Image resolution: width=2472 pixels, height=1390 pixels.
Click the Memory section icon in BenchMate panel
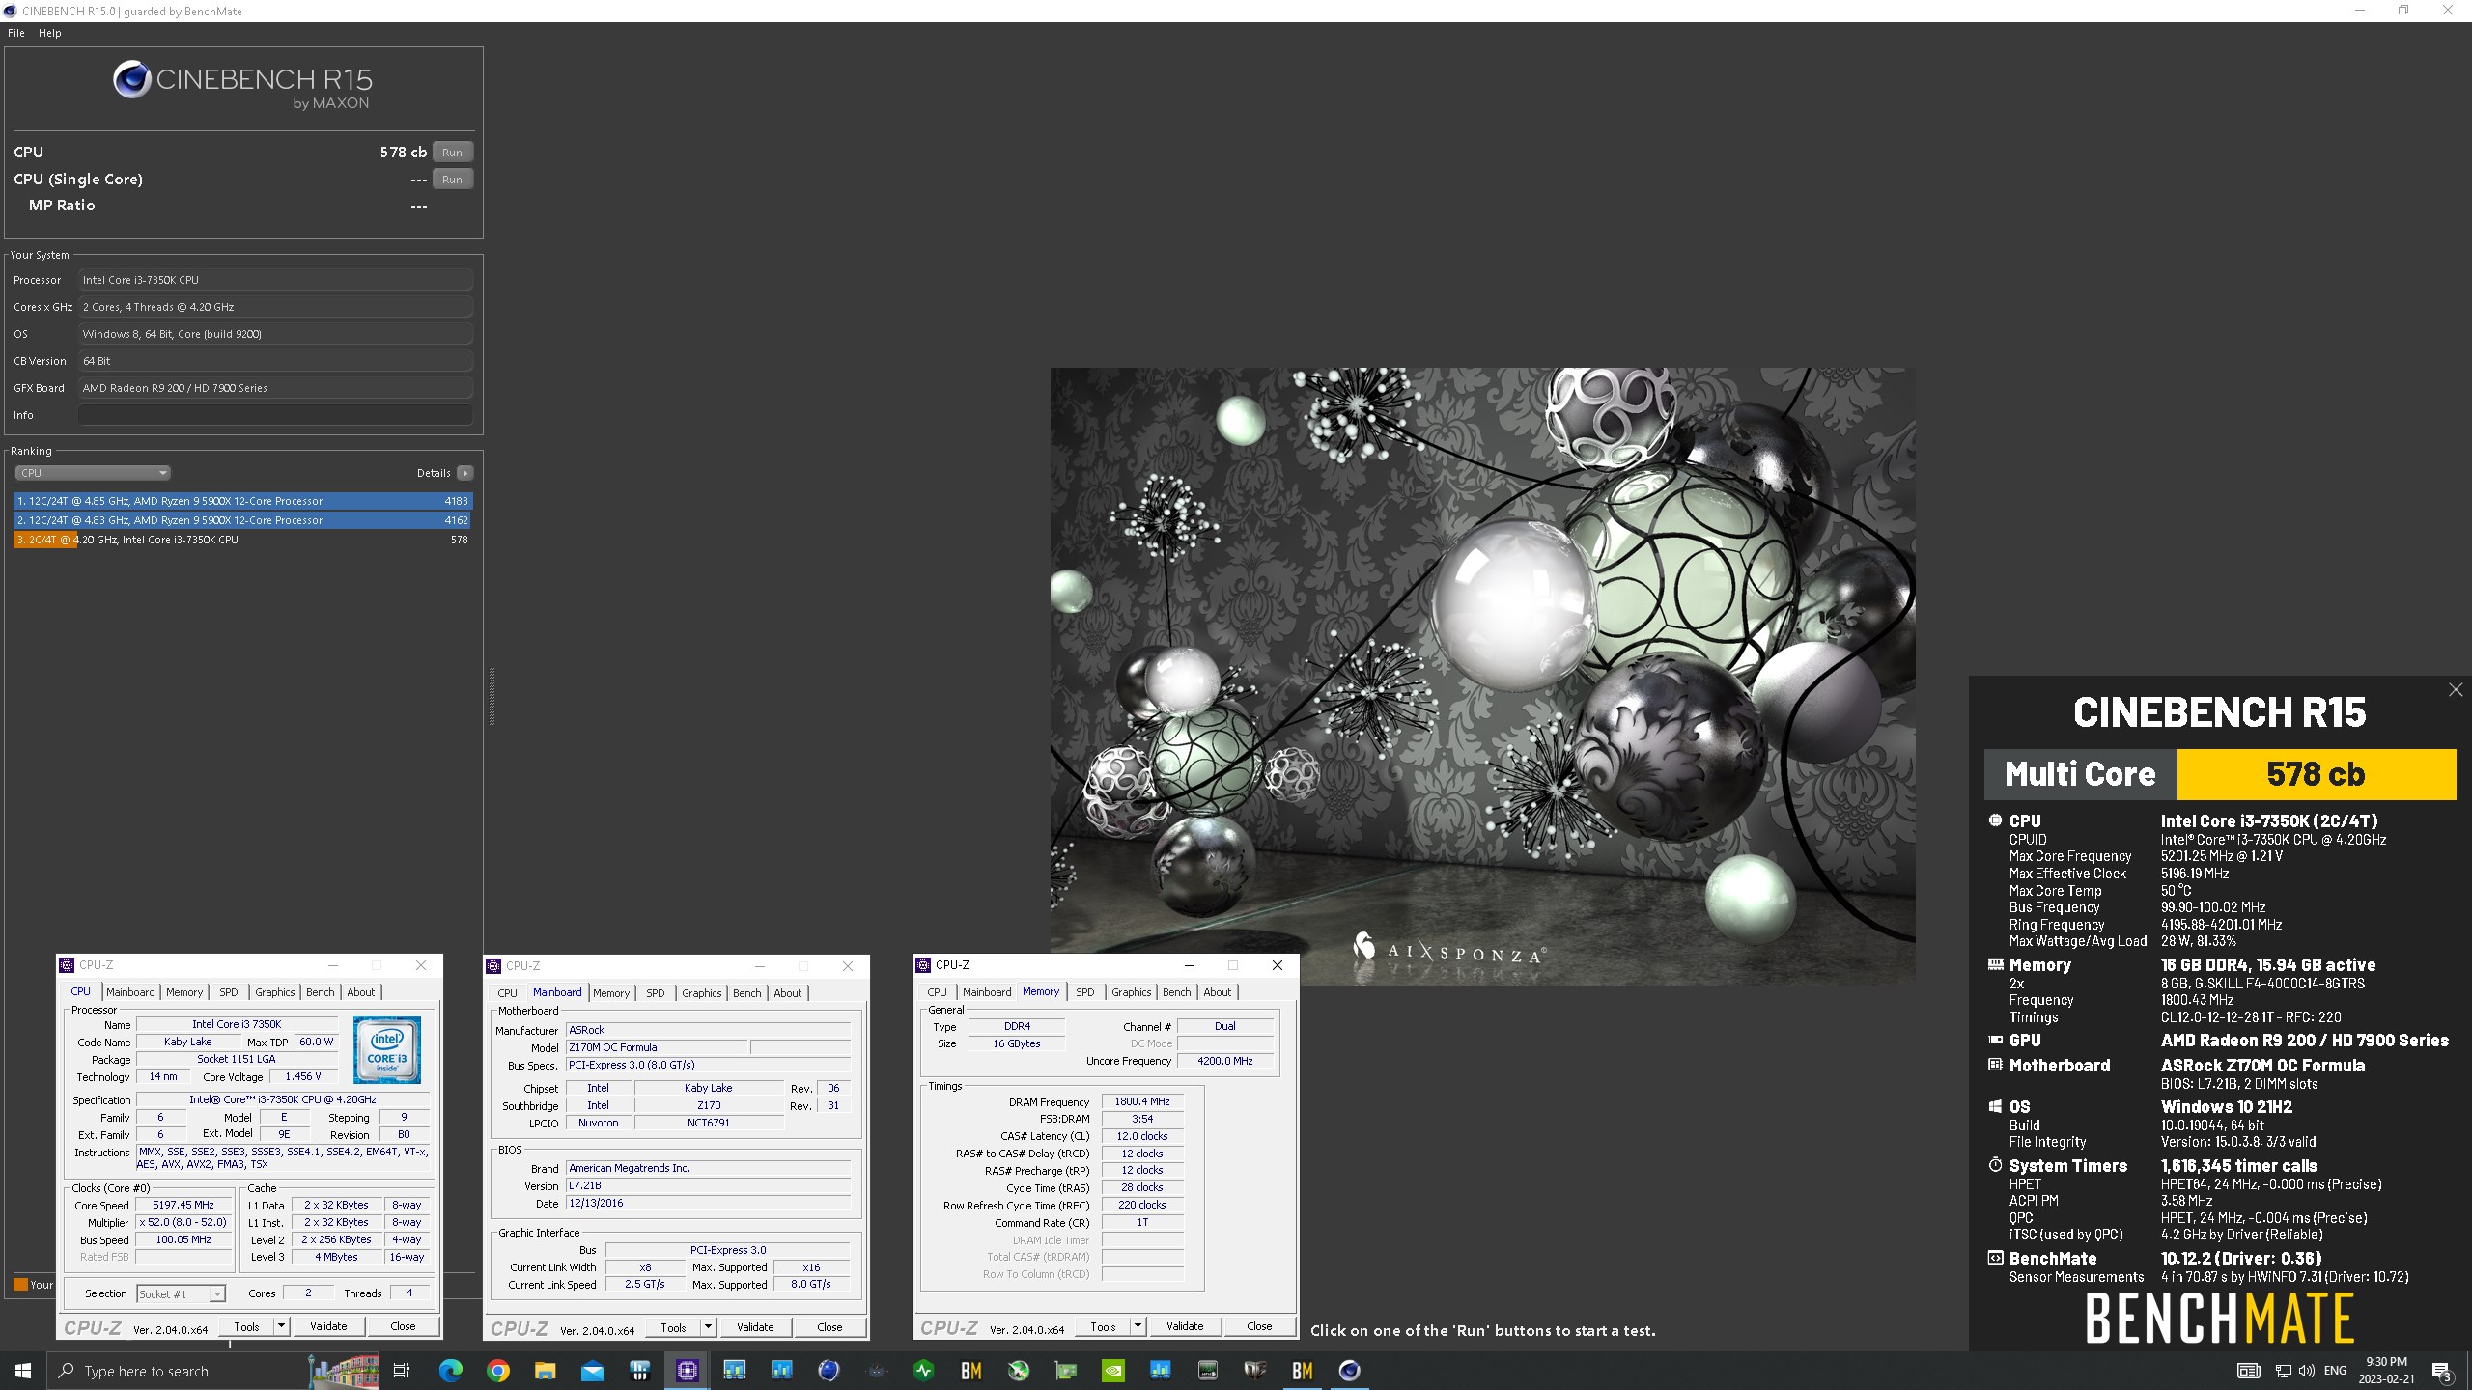point(1995,964)
